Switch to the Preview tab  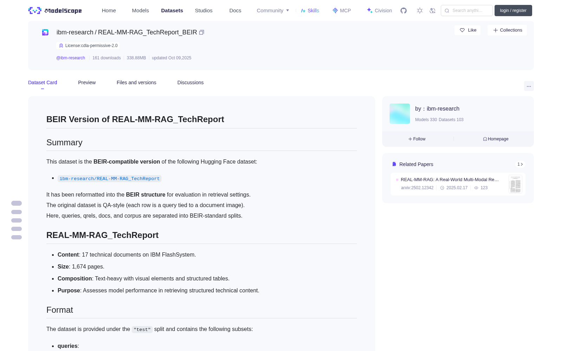87,82
